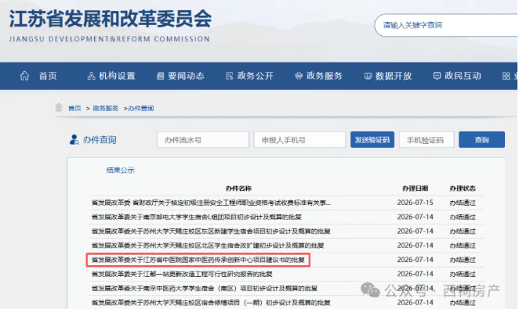Open the 机构设置 navigation menu

(x=117, y=76)
